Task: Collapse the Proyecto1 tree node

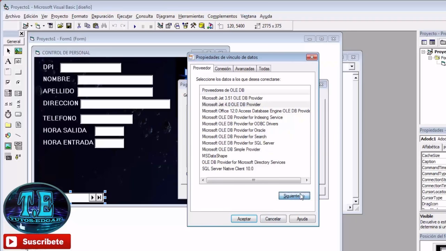Action: (x=423, y=52)
